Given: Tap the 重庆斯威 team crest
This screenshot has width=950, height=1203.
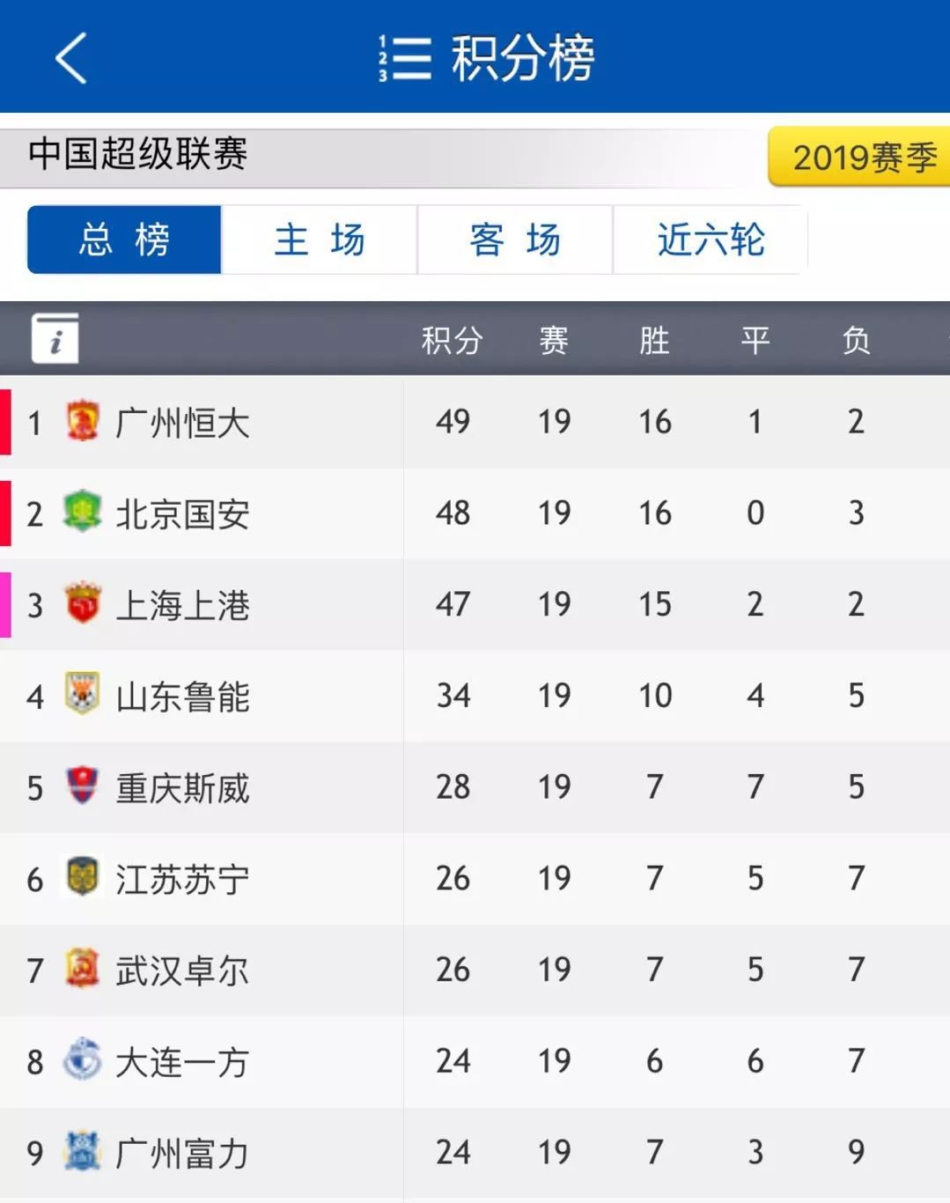Looking at the screenshot, I should (x=83, y=786).
